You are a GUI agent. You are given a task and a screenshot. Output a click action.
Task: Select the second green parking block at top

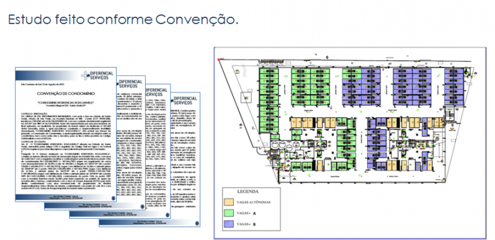310,87
